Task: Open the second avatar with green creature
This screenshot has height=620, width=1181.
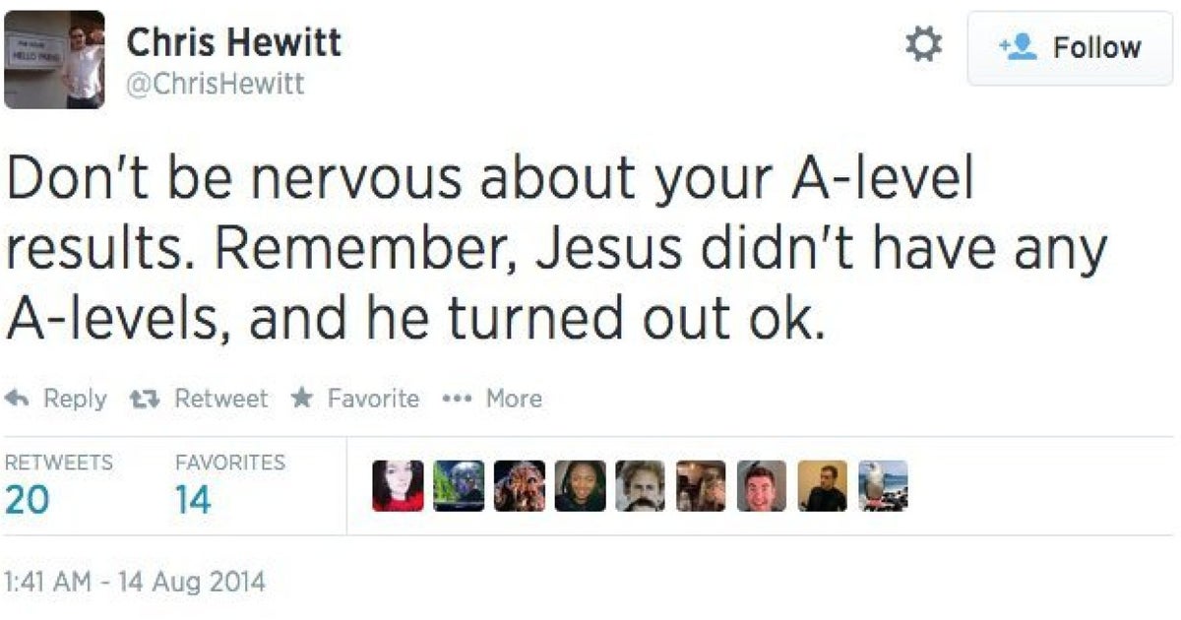Action: pos(459,486)
